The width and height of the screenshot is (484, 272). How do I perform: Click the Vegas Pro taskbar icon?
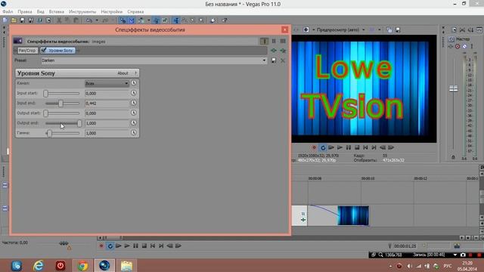104,265
